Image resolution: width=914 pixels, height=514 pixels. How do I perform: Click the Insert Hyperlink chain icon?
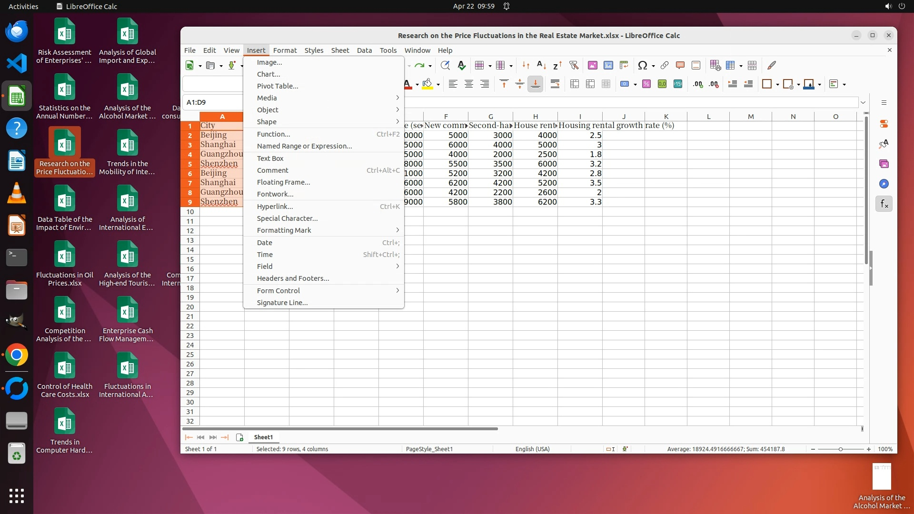pos(665,65)
